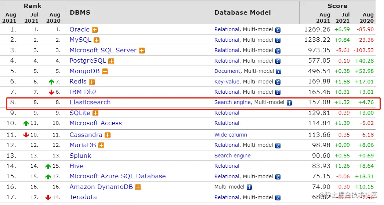Open the IBM Db2 link
384x205 pixels.
click(83, 92)
